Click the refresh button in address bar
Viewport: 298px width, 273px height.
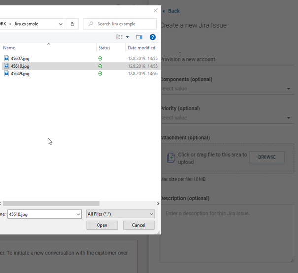pos(73,24)
